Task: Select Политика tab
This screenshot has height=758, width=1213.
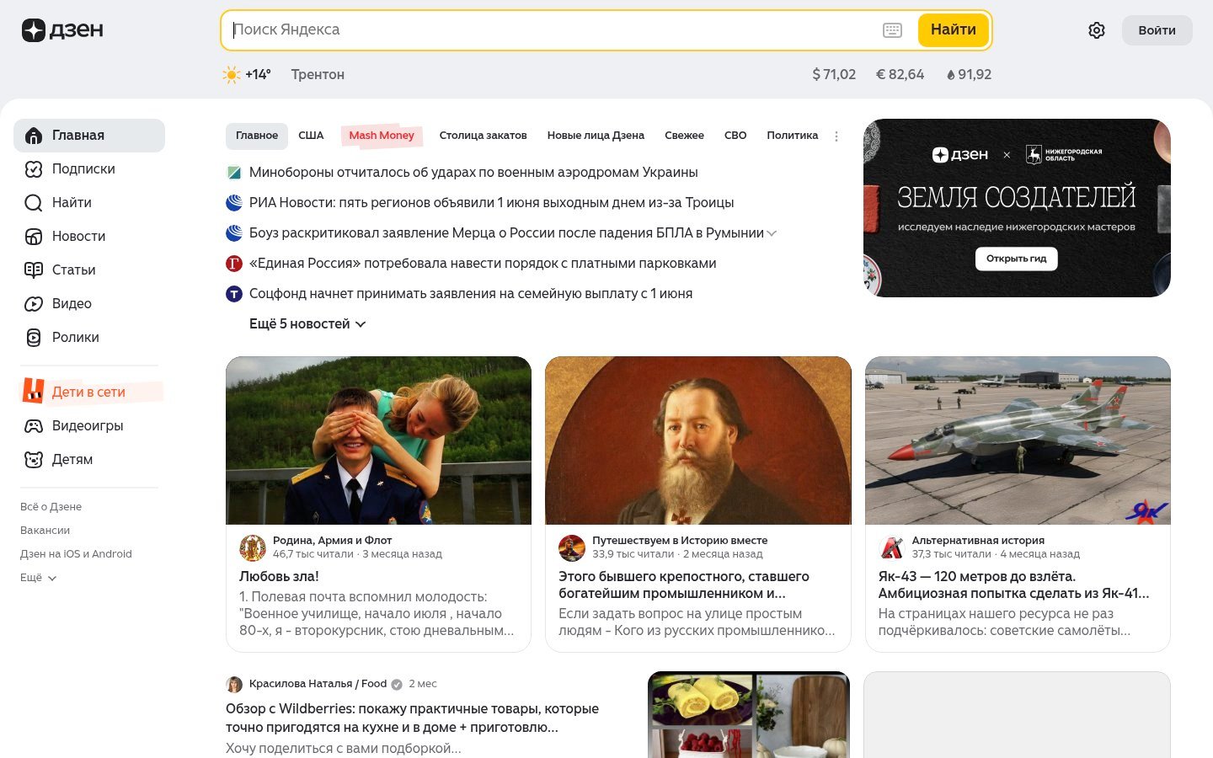Action: click(793, 136)
